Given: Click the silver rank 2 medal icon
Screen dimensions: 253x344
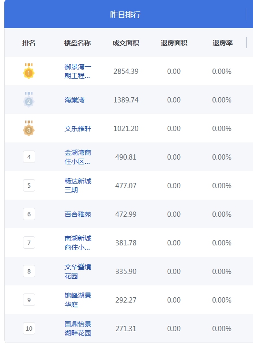Looking at the screenshot, I should (x=29, y=100).
